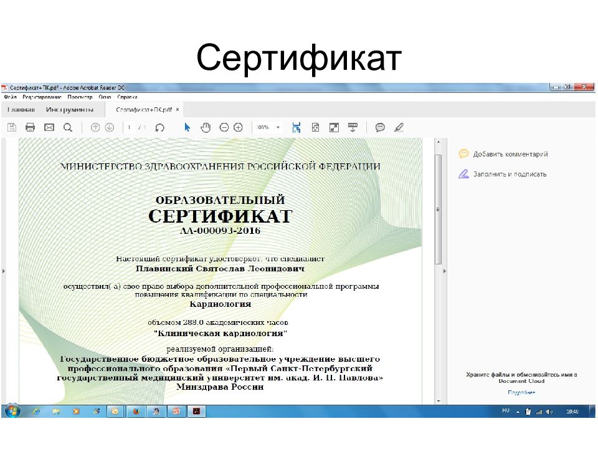This screenshot has width=598, height=449.
Task: Activate the Hand pan tool
Action: click(x=206, y=127)
